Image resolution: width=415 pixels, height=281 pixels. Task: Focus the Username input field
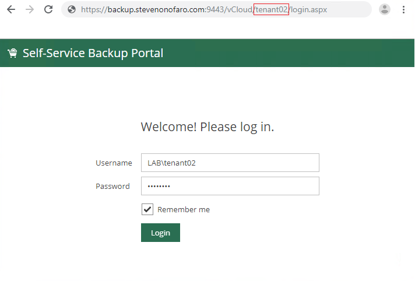[230, 163]
